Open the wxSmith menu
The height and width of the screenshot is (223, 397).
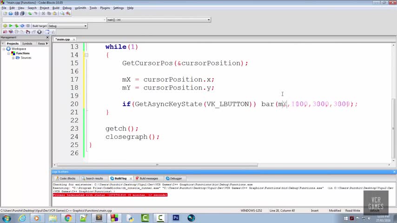pos(80,8)
